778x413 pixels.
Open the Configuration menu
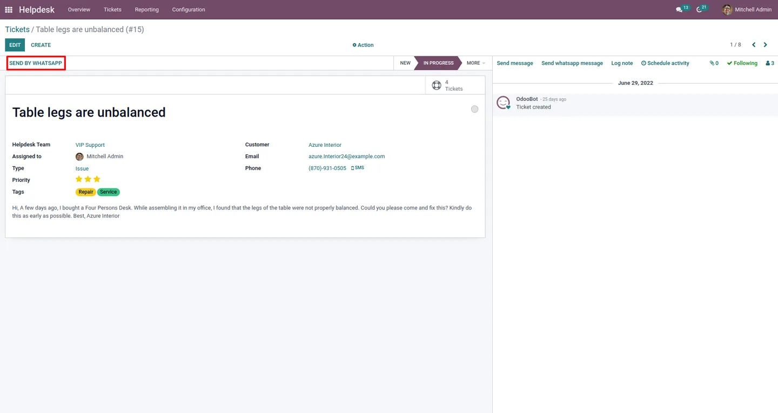click(189, 10)
